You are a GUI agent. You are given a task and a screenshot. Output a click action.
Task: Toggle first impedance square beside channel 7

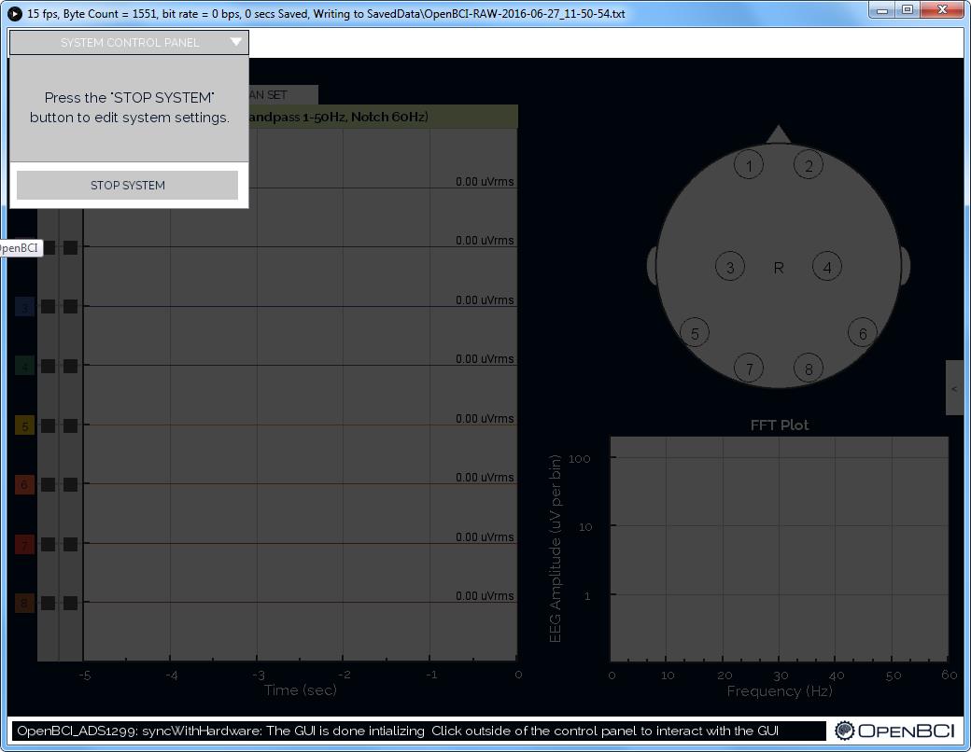coord(49,544)
